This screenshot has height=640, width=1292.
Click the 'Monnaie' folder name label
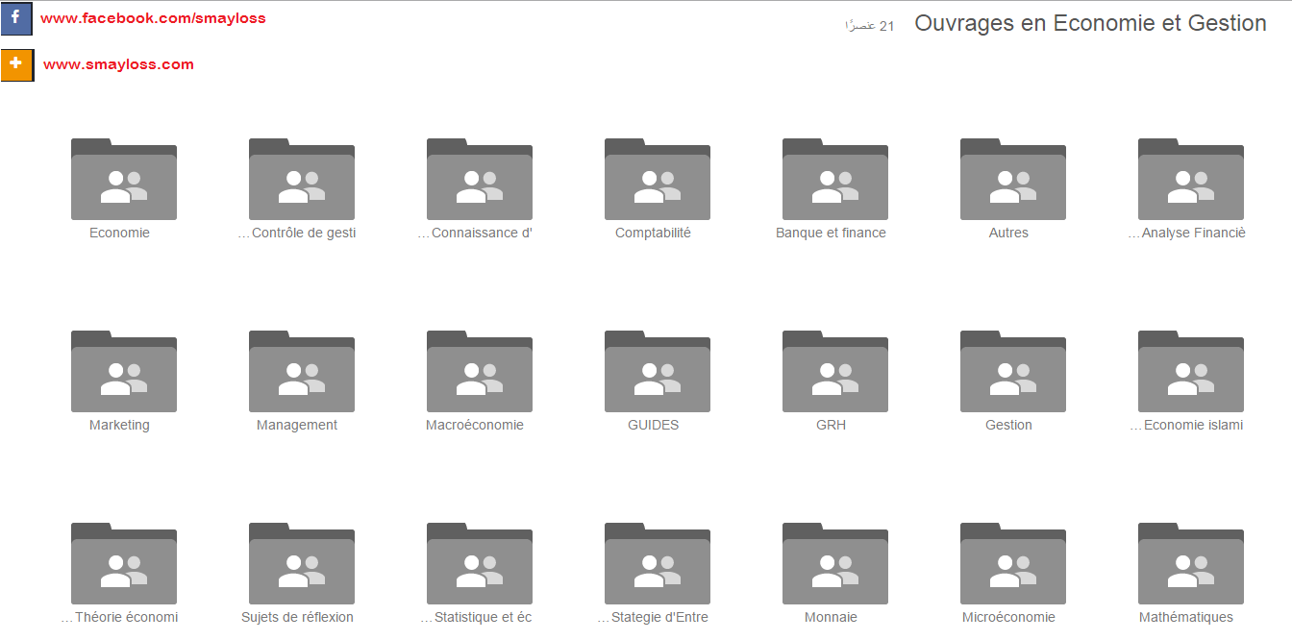831,617
